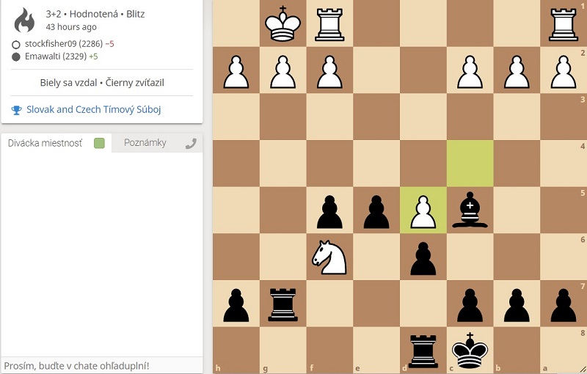The width and height of the screenshot is (587, 374).
Task: Select the white knight on f6
Action: [329, 257]
